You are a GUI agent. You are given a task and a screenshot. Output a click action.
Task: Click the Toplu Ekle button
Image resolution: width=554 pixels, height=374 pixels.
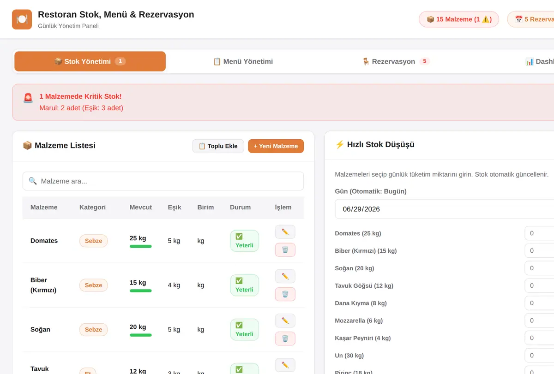point(218,146)
